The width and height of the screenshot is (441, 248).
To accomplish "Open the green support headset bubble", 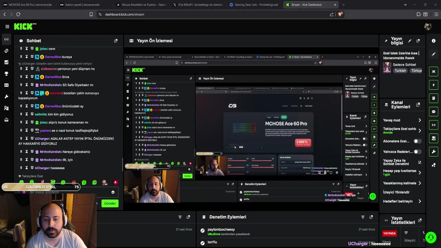I will (431, 237).
